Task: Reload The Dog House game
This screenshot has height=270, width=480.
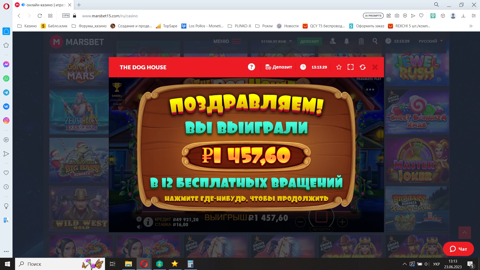Action: tap(363, 67)
